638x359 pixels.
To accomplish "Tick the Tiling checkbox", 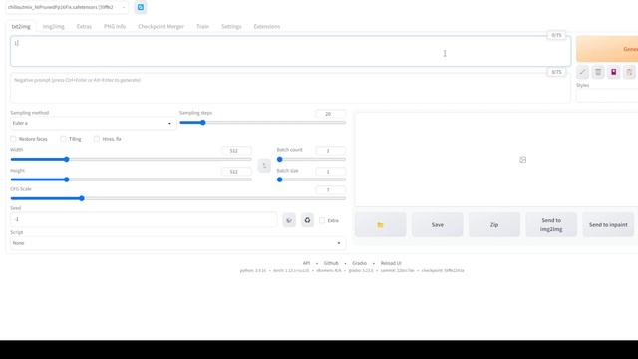I will pyautogui.click(x=63, y=139).
